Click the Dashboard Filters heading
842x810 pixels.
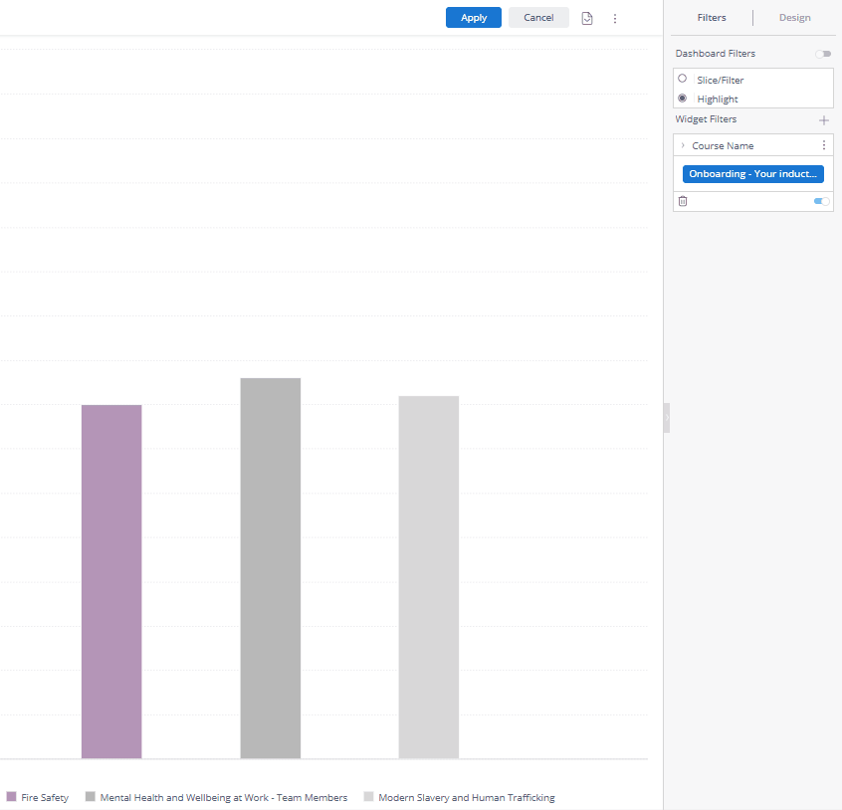click(x=716, y=54)
